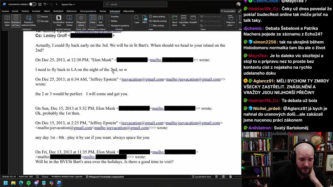The width and height of the screenshot is (333, 187).
Task: Switch to Rozložení tab
Action: 58,11
